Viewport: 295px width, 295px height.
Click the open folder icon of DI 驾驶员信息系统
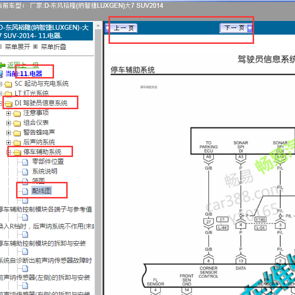8,104
